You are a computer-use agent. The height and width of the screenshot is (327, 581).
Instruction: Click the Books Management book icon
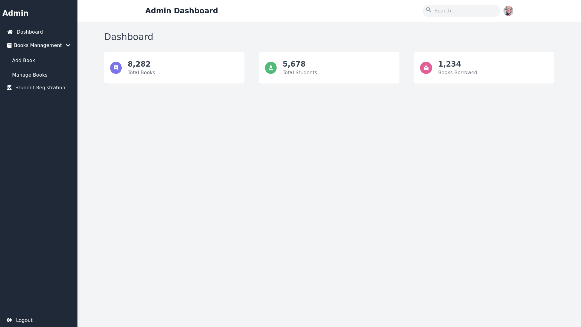9,45
